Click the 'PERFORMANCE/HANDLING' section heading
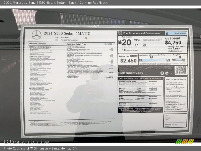201x151 pixels. pos(40,47)
